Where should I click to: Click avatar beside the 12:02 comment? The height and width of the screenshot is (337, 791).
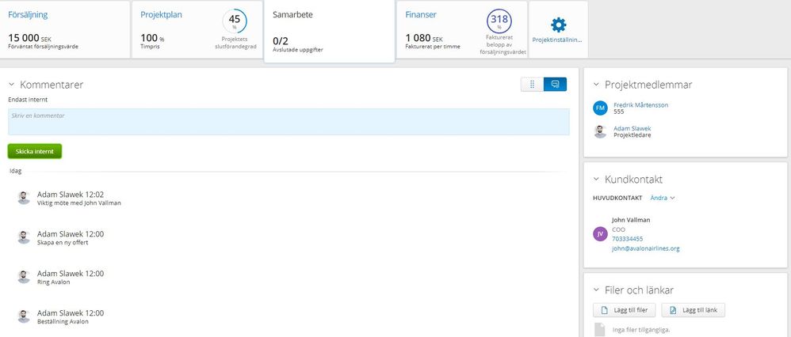[24, 198]
